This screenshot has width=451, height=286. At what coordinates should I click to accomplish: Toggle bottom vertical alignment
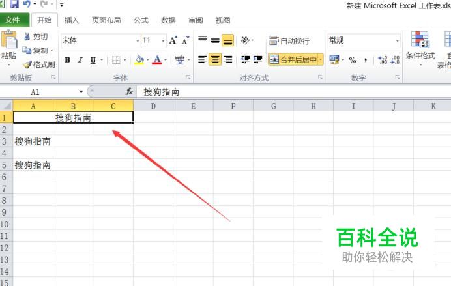[228, 40]
